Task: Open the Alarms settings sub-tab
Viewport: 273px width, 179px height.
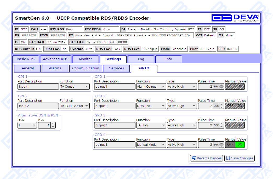Action: pos(55,68)
